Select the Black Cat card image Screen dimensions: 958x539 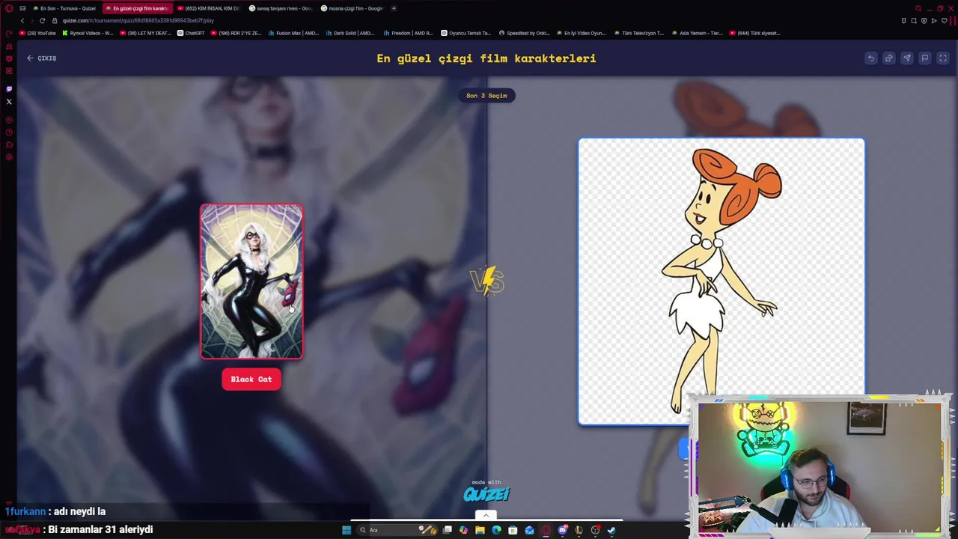click(x=251, y=281)
